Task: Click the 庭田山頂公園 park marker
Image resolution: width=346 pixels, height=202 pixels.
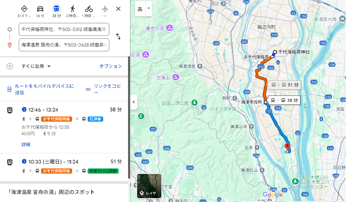Action: (194, 102)
